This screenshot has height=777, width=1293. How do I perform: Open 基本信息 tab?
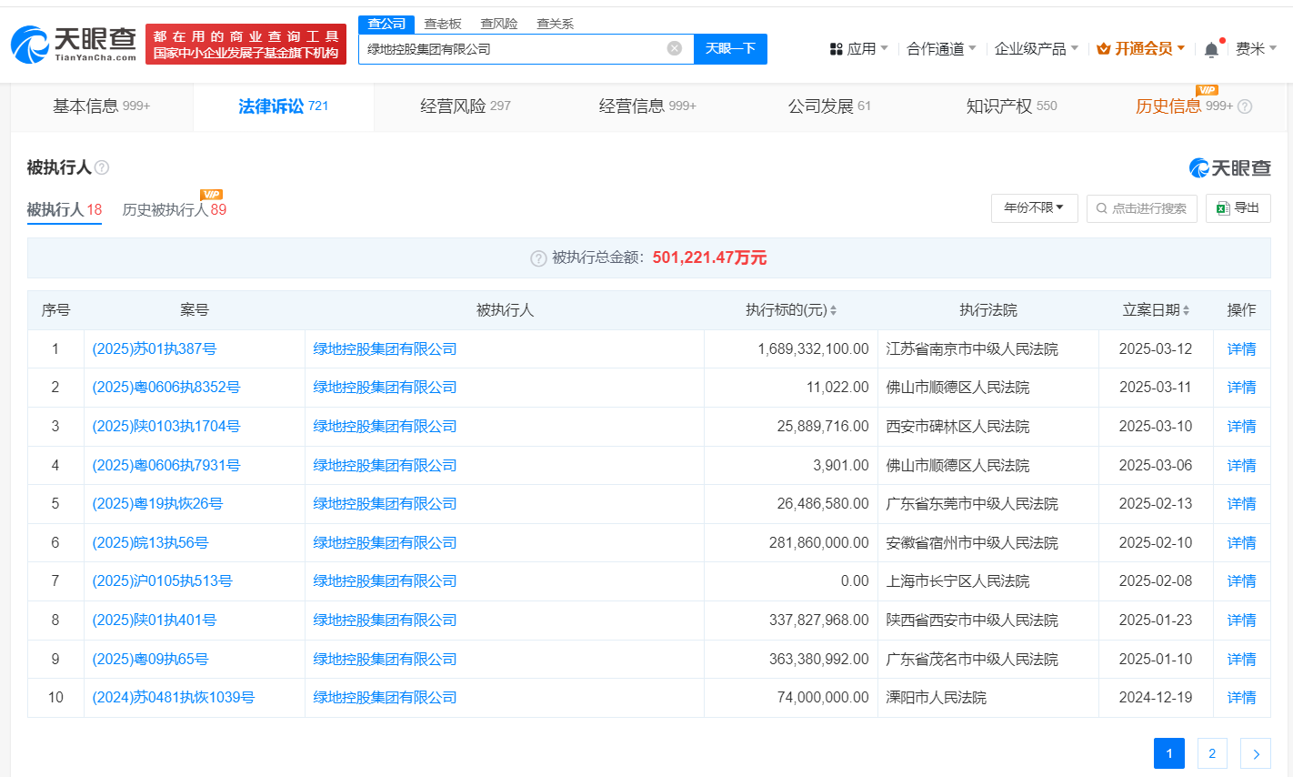[x=102, y=106]
